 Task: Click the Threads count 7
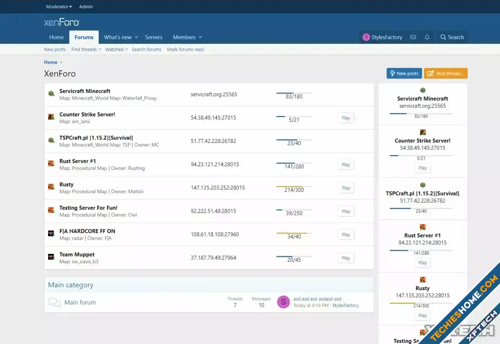(235, 305)
